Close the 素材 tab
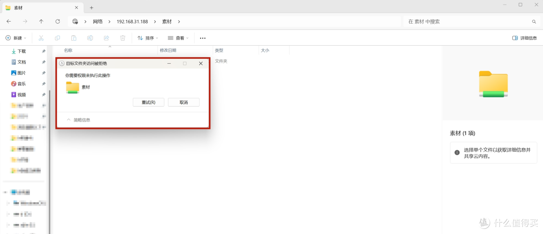 tap(77, 8)
